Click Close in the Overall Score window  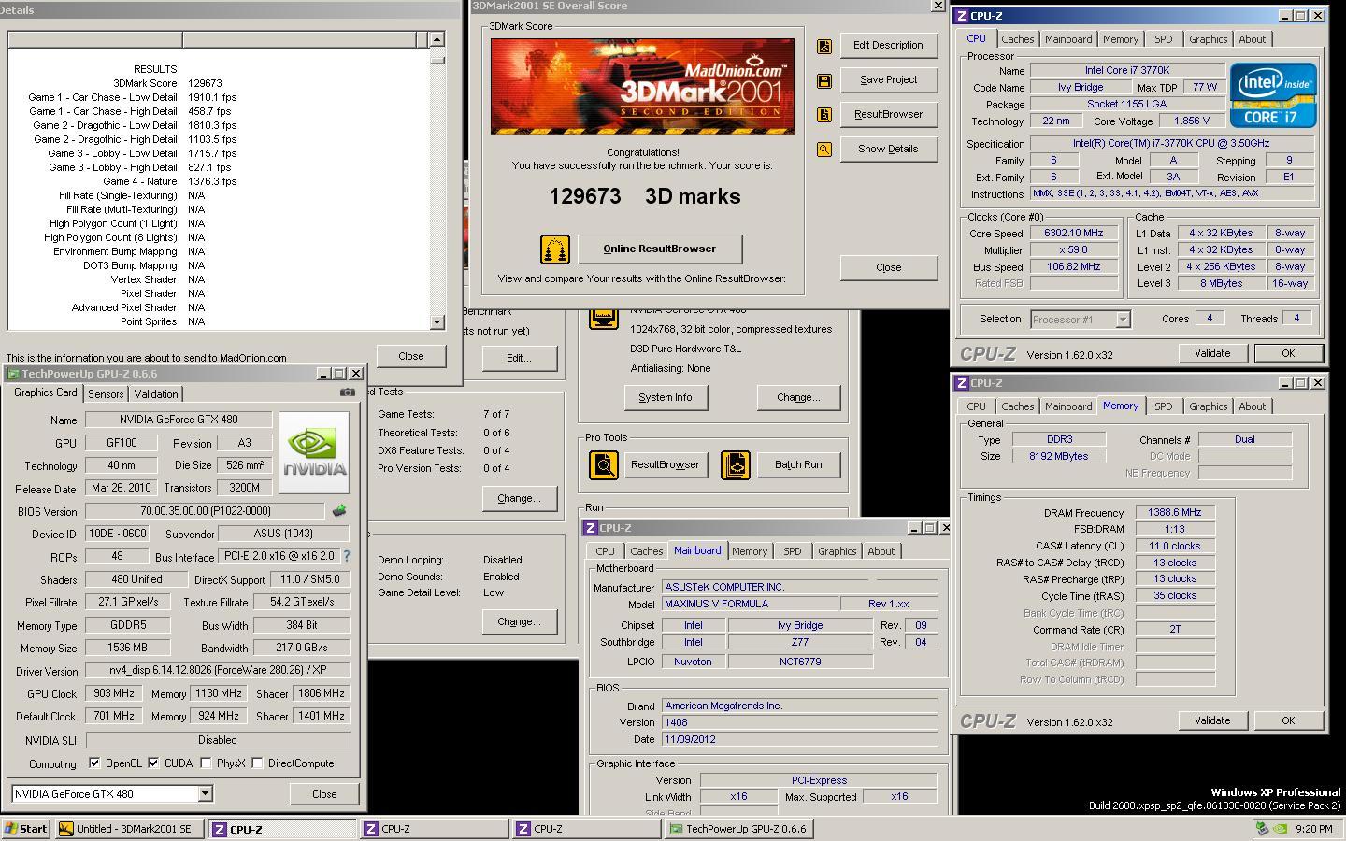pyautogui.click(x=888, y=267)
